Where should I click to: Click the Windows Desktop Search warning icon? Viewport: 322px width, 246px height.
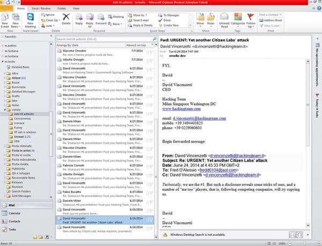coord(165,235)
